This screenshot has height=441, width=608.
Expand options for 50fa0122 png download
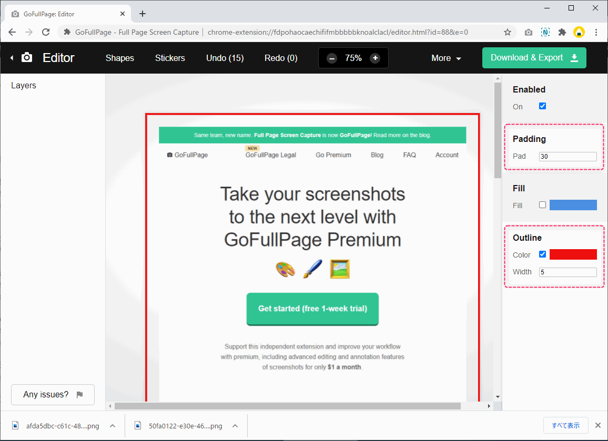(235, 426)
